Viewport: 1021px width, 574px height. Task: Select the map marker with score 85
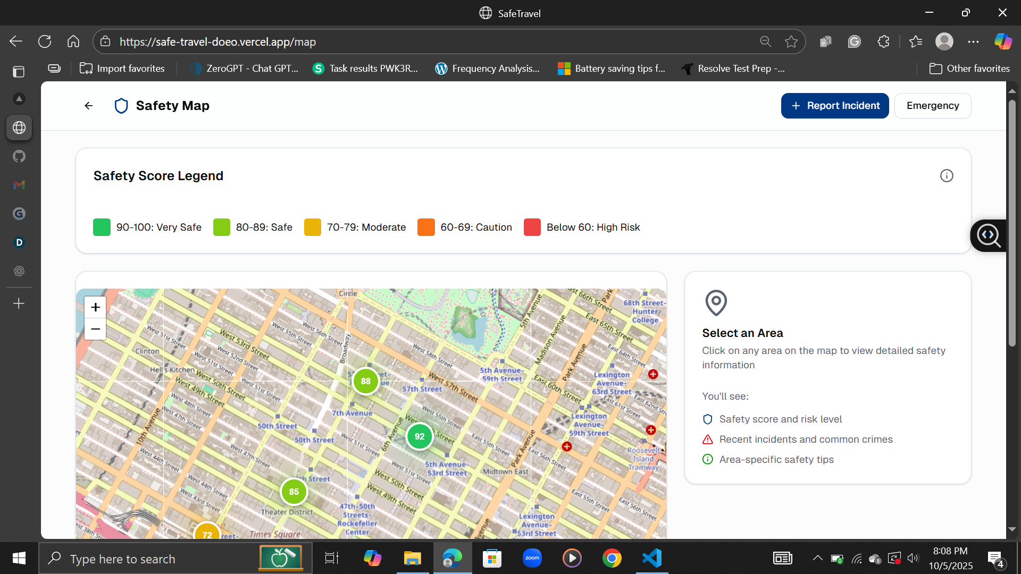[x=294, y=492]
